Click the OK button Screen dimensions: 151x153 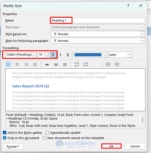pyautogui.click(x=111, y=146)
